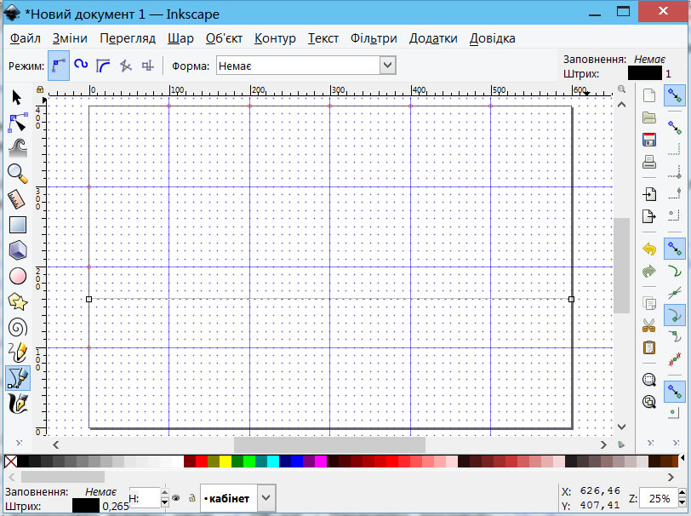The height and width of the screenshot is (516, 691).
Task: Toggle the layer visibility eye icon
Action: [x=176, y=497]
